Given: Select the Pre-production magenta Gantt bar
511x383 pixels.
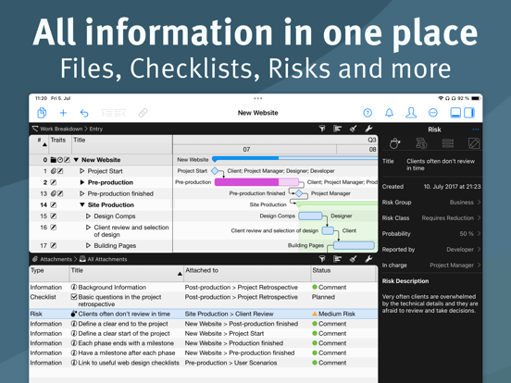Looking at the screenshot, I should 256,182.
